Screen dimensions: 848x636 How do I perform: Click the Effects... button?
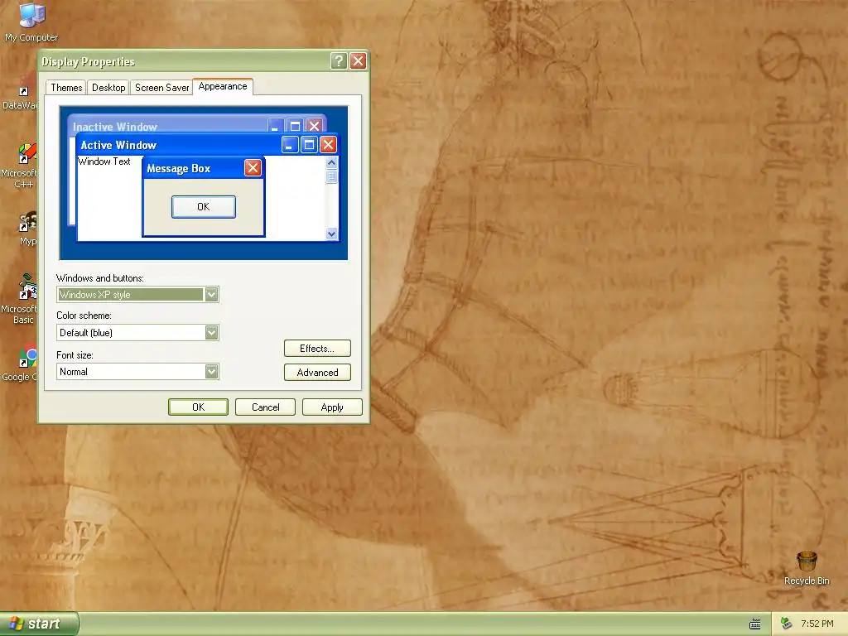(x=317, y=349)
